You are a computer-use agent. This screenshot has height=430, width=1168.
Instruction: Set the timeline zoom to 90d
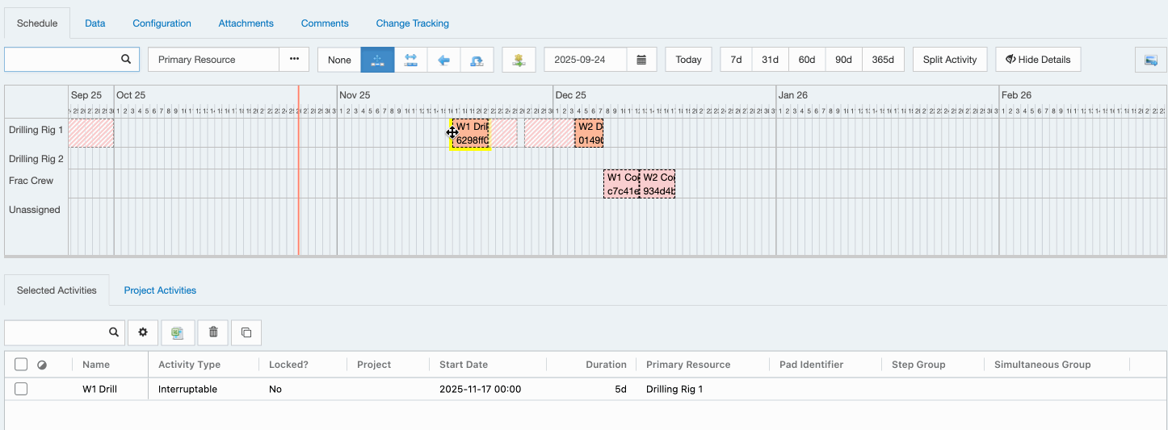843,60
